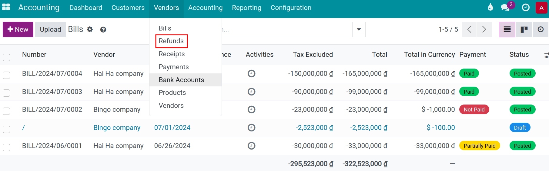Click the $ -100.00 currency total

tap(440, 127)
